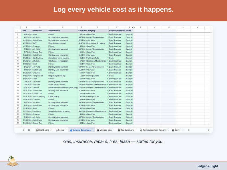Screen dimensions: 227x170
Task: Click lock icon on Tax Summary tab
Action: [x=119, y=130]
